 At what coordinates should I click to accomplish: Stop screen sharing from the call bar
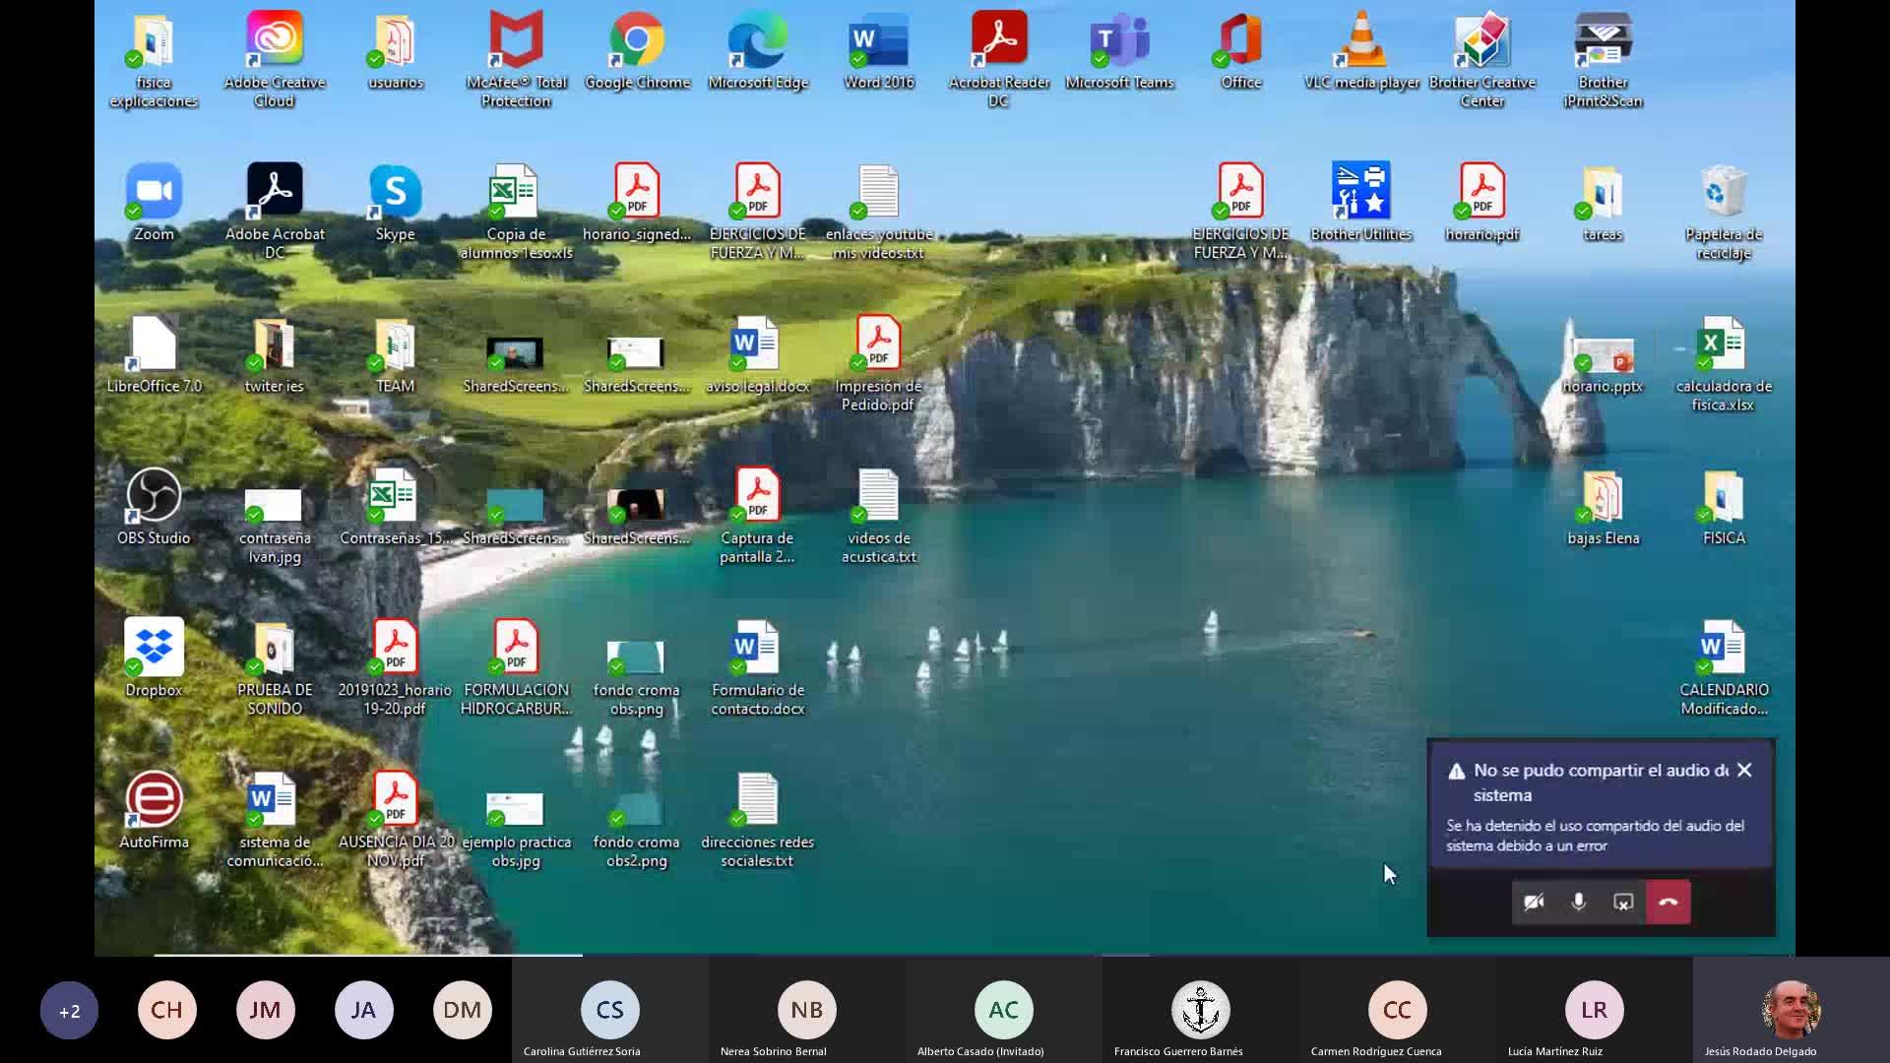pyautogui.click(x=1623, y=902)
